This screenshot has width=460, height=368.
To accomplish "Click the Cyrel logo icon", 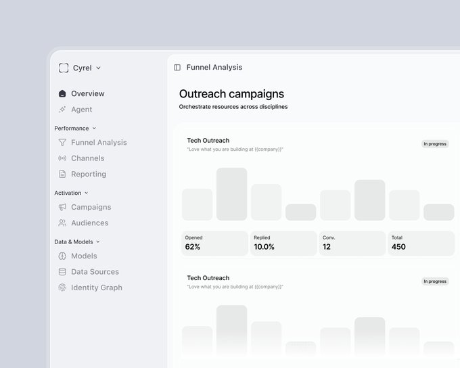I will coord(64,68).
